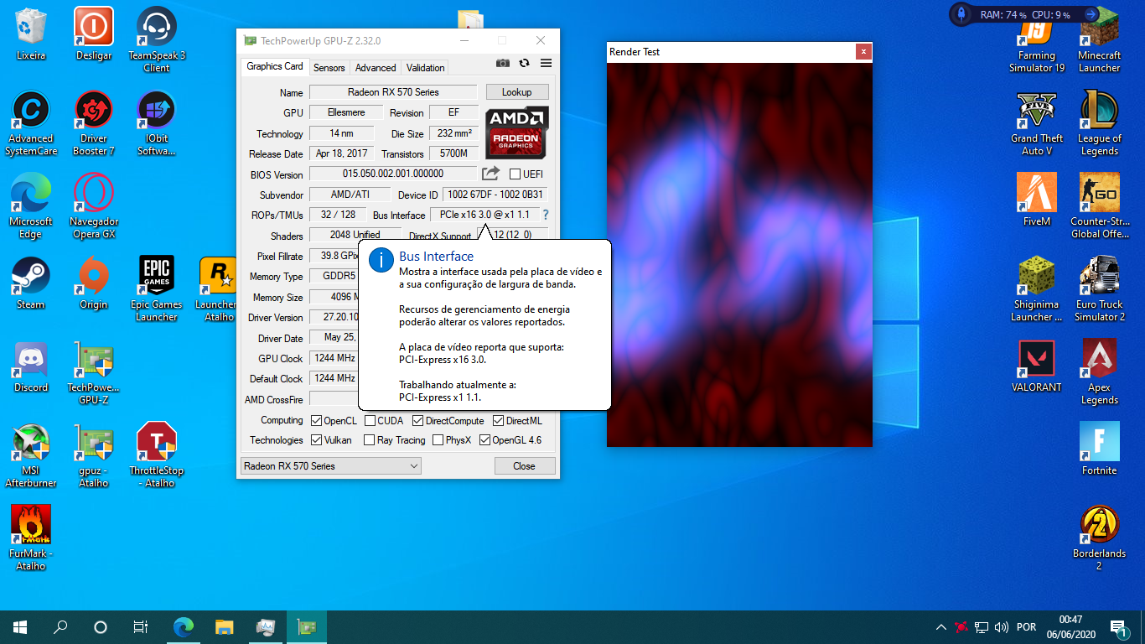Image resolution: width=1145 pixels, height=644 pixels.
Task: Select Navegador Opera GX desktop icon
Action: [94, 205]
